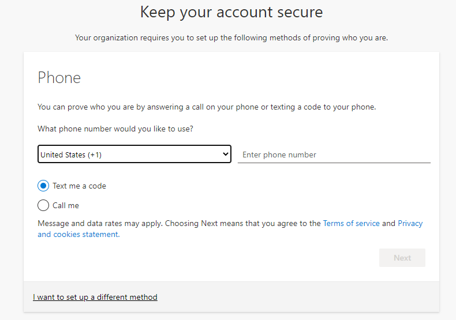Select the Text me a code radio button
Viewport: 456px width, 320px height.
(43, 186)
